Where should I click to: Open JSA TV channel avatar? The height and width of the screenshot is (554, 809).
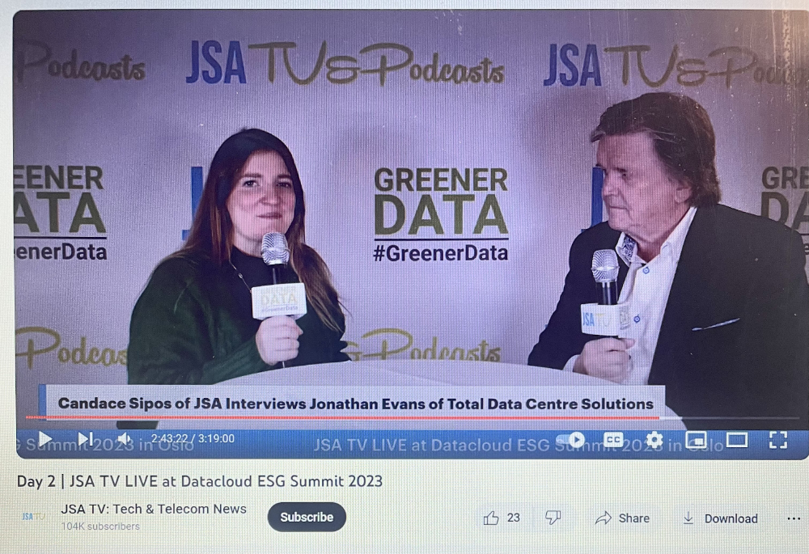(33, 516)
